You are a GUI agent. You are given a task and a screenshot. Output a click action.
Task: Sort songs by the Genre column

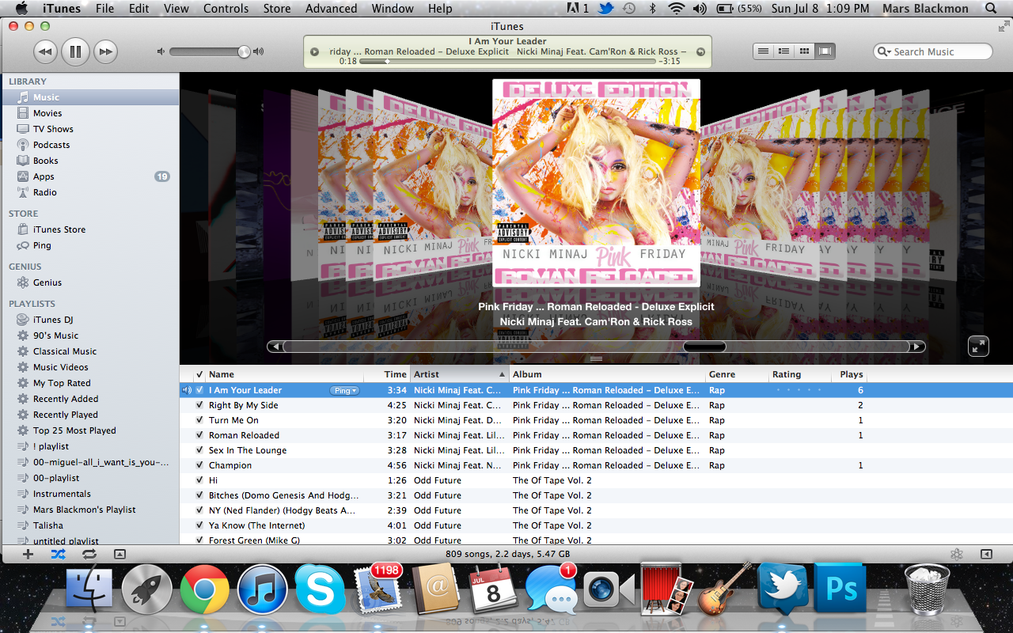click(x=737, y=374)
